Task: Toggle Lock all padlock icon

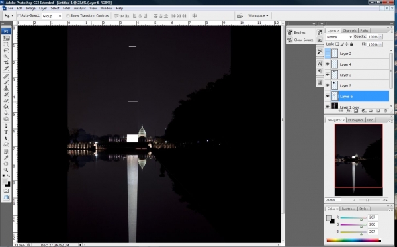Action: [351, 44]
